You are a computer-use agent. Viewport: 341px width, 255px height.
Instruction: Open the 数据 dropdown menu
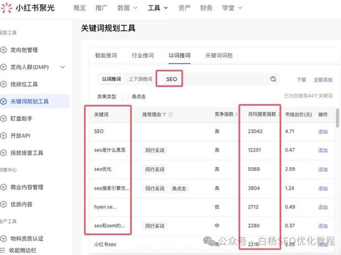[x=127, y=8]
